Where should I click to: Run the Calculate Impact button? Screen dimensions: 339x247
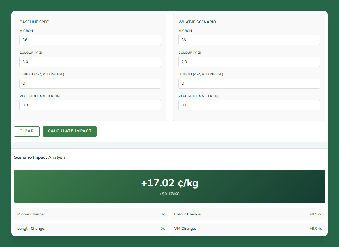coord(69,131)
